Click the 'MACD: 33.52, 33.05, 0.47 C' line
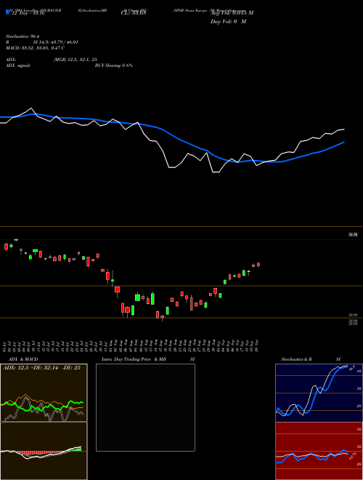The width and height of the screenshot is (363, 480). pyautogui.click(x=35, y=48)
